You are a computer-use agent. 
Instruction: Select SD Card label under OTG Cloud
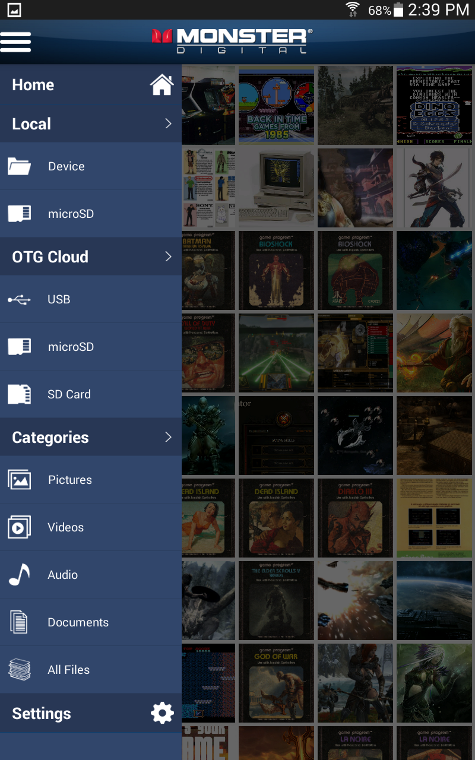tap(69, 394)
